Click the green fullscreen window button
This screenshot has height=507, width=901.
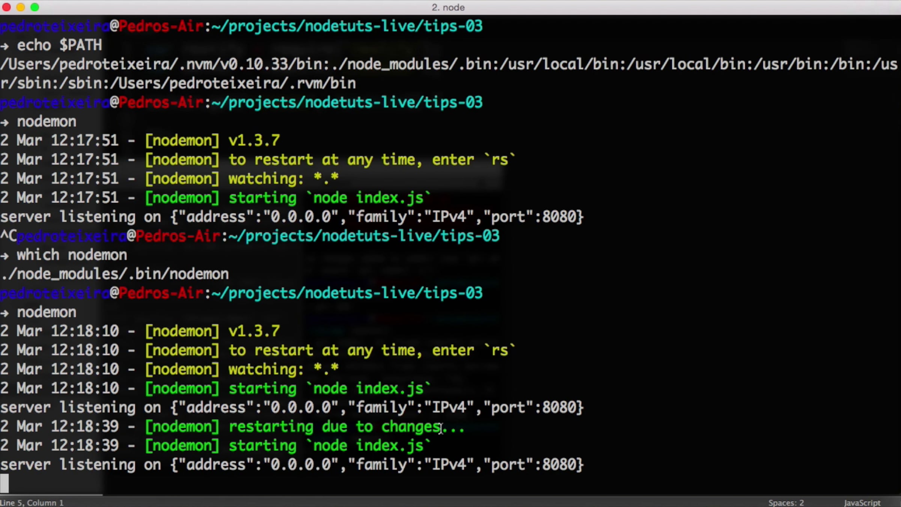35,7
